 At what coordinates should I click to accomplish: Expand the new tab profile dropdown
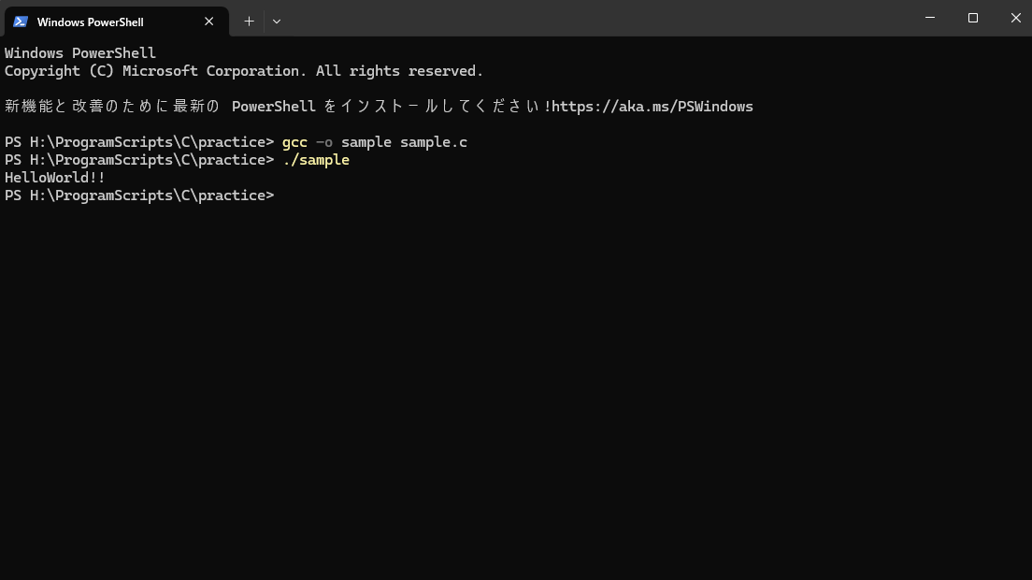(277, 21)
